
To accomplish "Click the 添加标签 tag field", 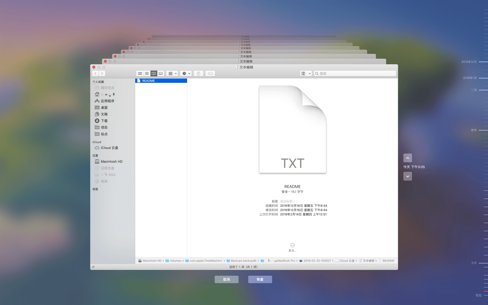I will pos(287,201).
